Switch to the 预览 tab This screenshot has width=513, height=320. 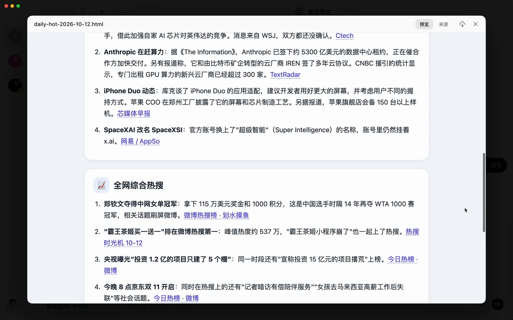[424, 24]
